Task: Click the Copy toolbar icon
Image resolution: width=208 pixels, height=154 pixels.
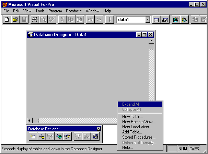Action: (71, 20)
